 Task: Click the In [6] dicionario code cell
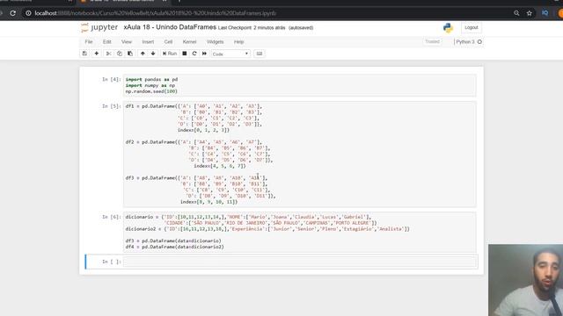tap(300, 232)
